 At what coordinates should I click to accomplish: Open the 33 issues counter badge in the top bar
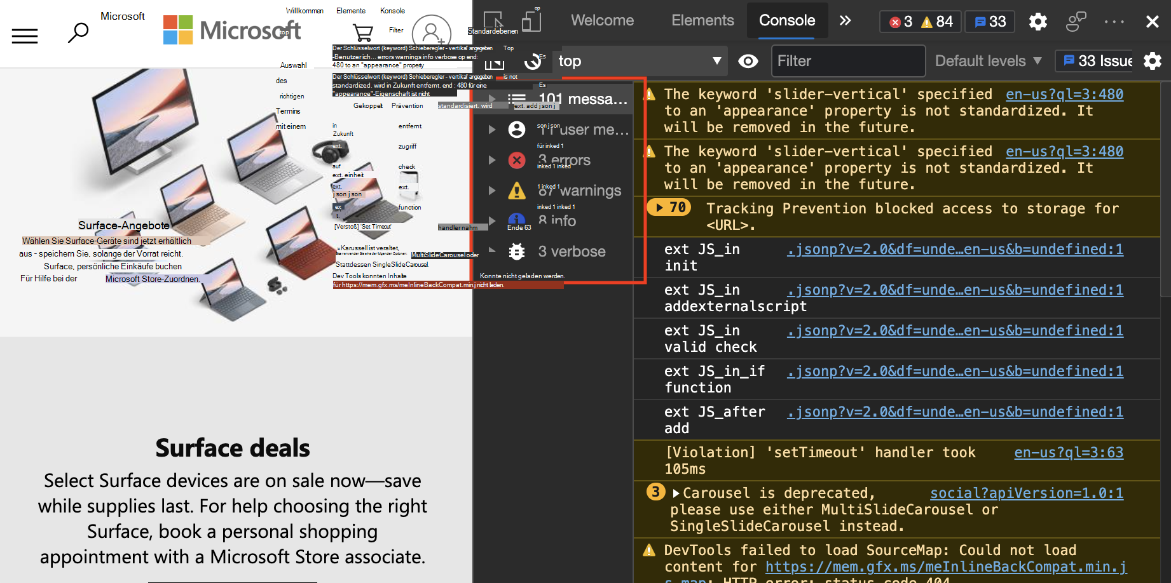click(990, 22)
